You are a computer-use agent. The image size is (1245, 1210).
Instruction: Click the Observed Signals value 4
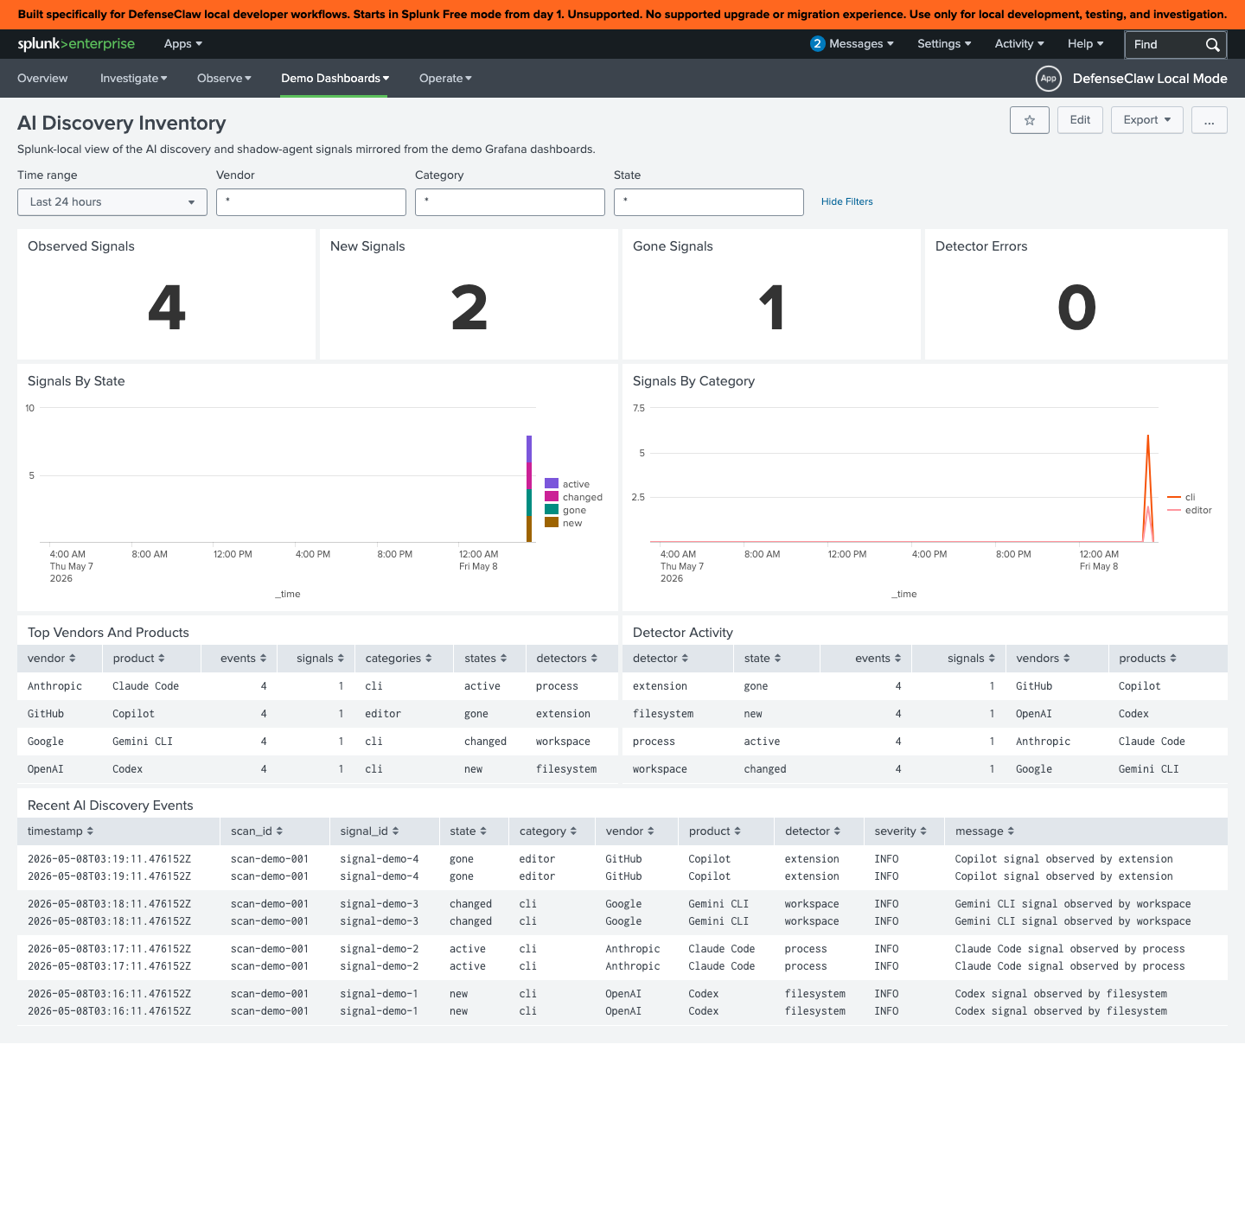[167, 308]
